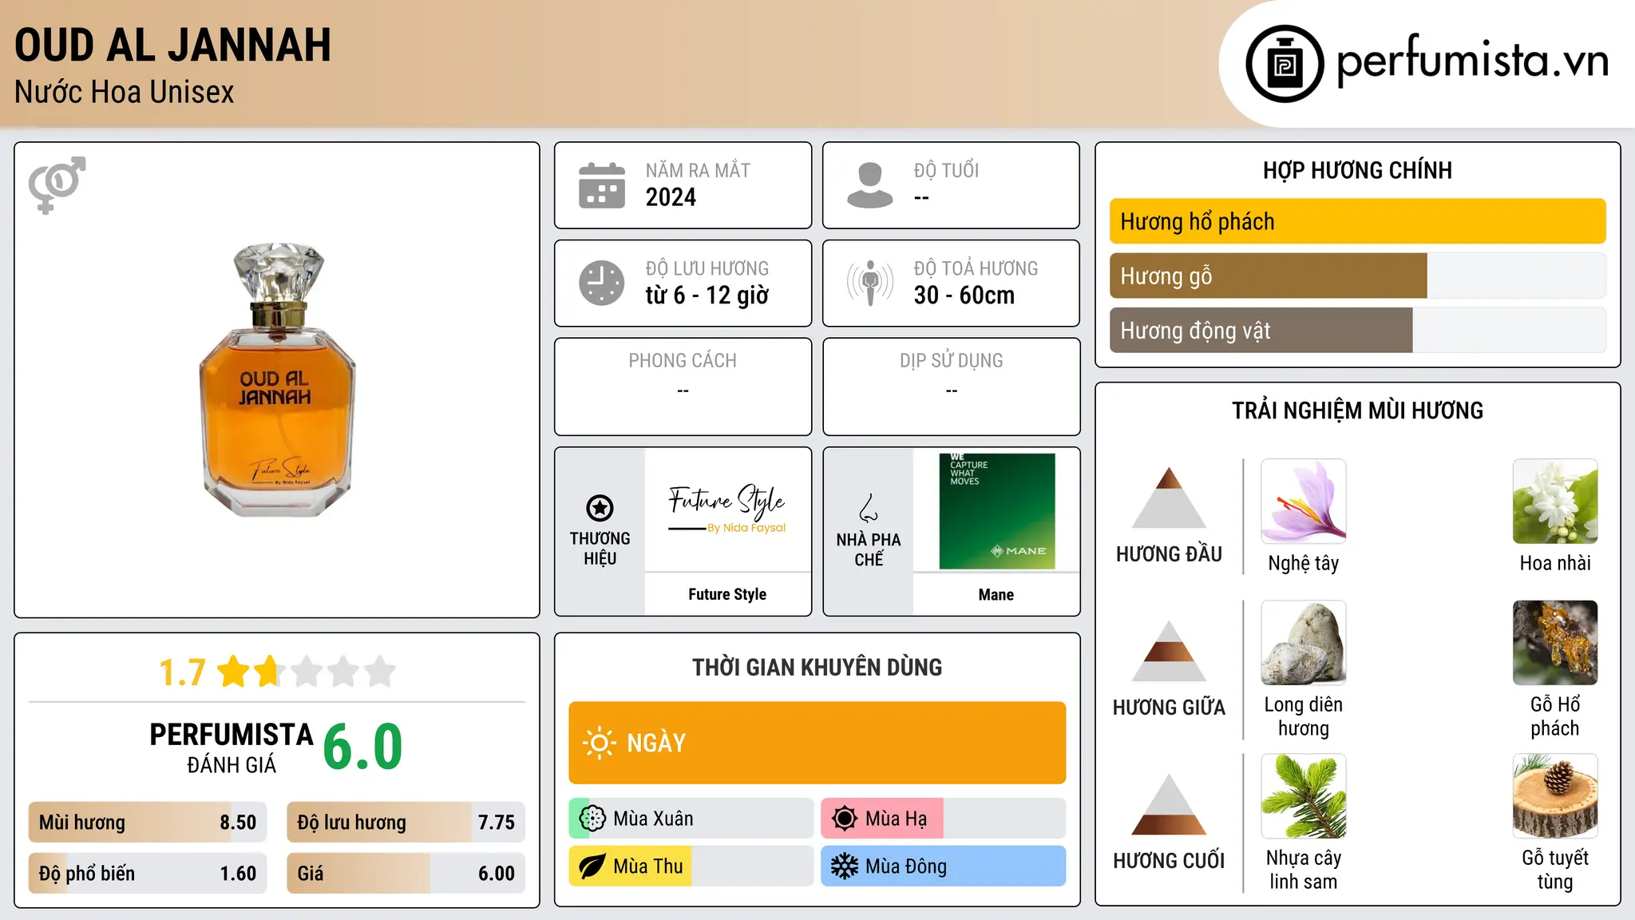Click the green 6.0 Perfumista score
Image resolution: width=1635 pixels, height=920 pixels.
click(362, 747)
